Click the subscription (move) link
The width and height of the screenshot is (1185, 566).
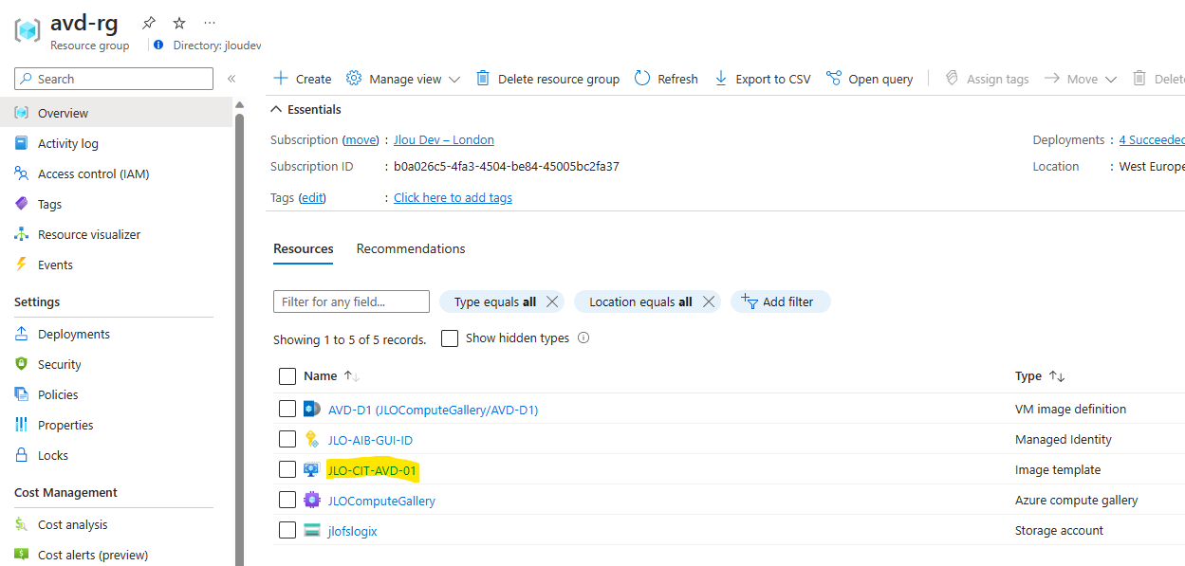coord(361,139)
